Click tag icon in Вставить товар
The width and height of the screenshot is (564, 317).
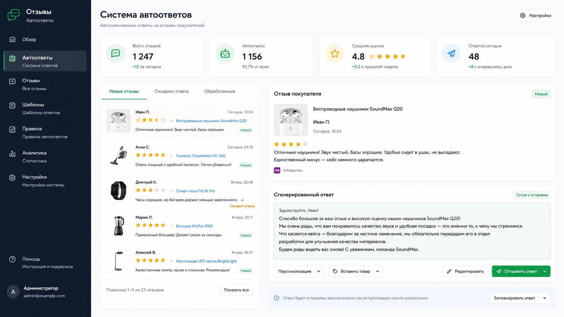coord(335,271)
